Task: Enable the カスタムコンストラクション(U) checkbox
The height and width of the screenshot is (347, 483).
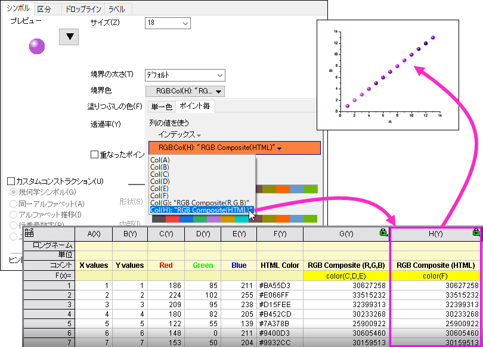Action: click(11, 181)
